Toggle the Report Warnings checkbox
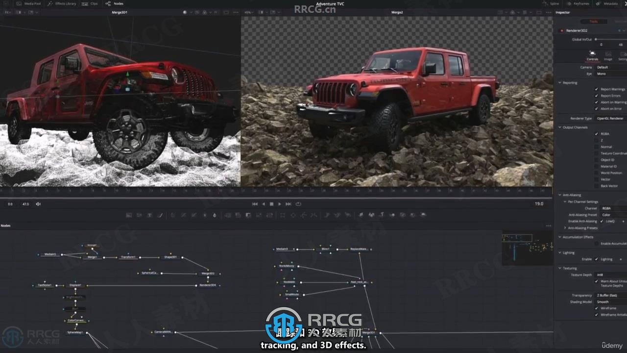Image resolution: width=627 pixels, height=353 pixels. coord(596,89)
